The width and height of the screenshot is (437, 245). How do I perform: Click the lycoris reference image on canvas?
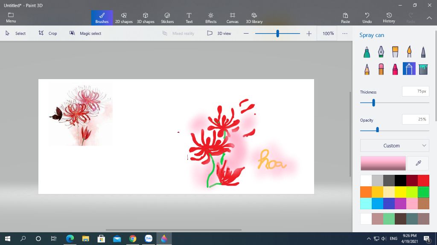(x=81, y=114)
